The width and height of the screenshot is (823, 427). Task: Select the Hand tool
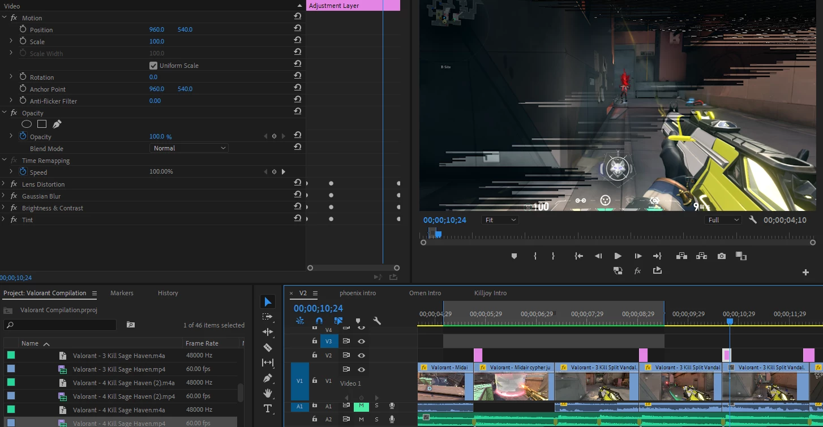tap(268, 393)
